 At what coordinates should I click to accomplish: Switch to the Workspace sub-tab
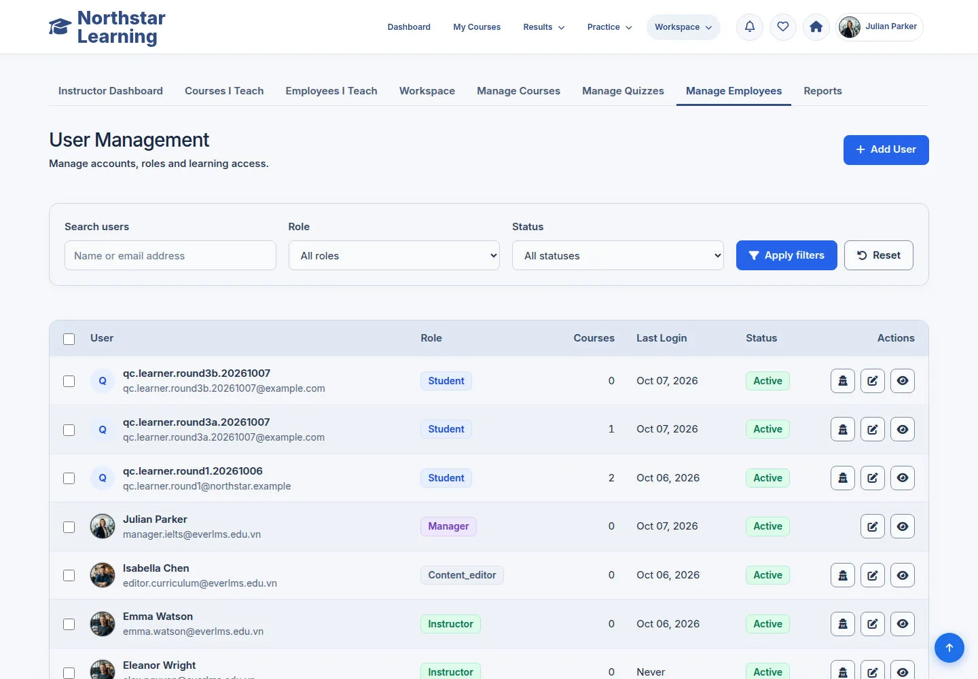(427, 91)
